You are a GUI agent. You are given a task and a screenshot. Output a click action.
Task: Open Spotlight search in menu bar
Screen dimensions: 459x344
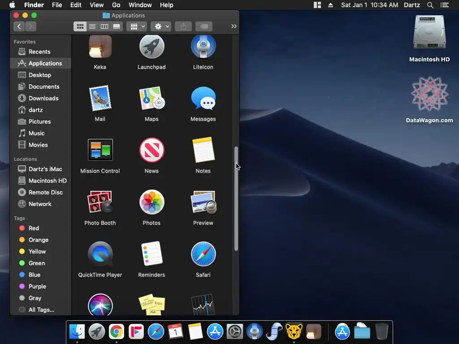[430, 5]
